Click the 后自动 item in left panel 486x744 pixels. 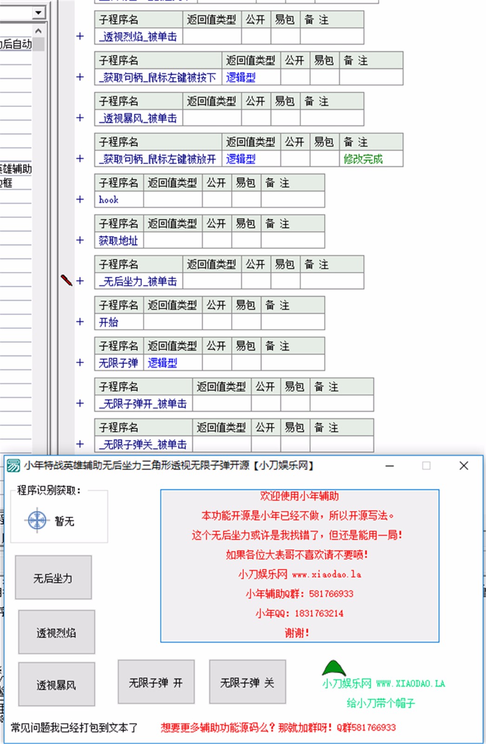coord(16,44)
